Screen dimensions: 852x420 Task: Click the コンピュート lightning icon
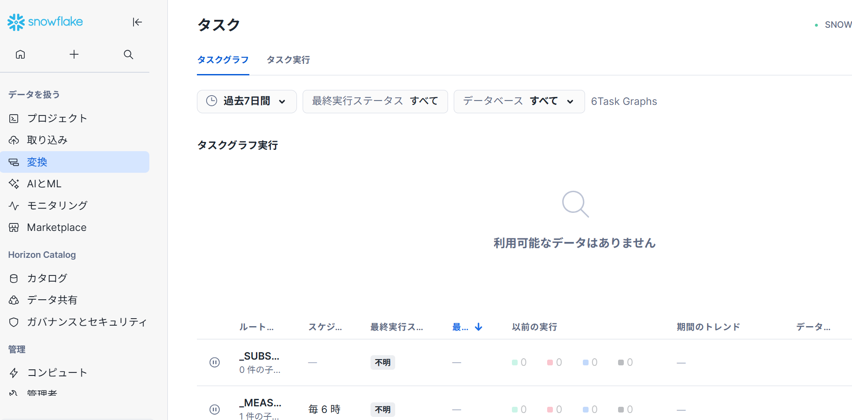(14, 373)
